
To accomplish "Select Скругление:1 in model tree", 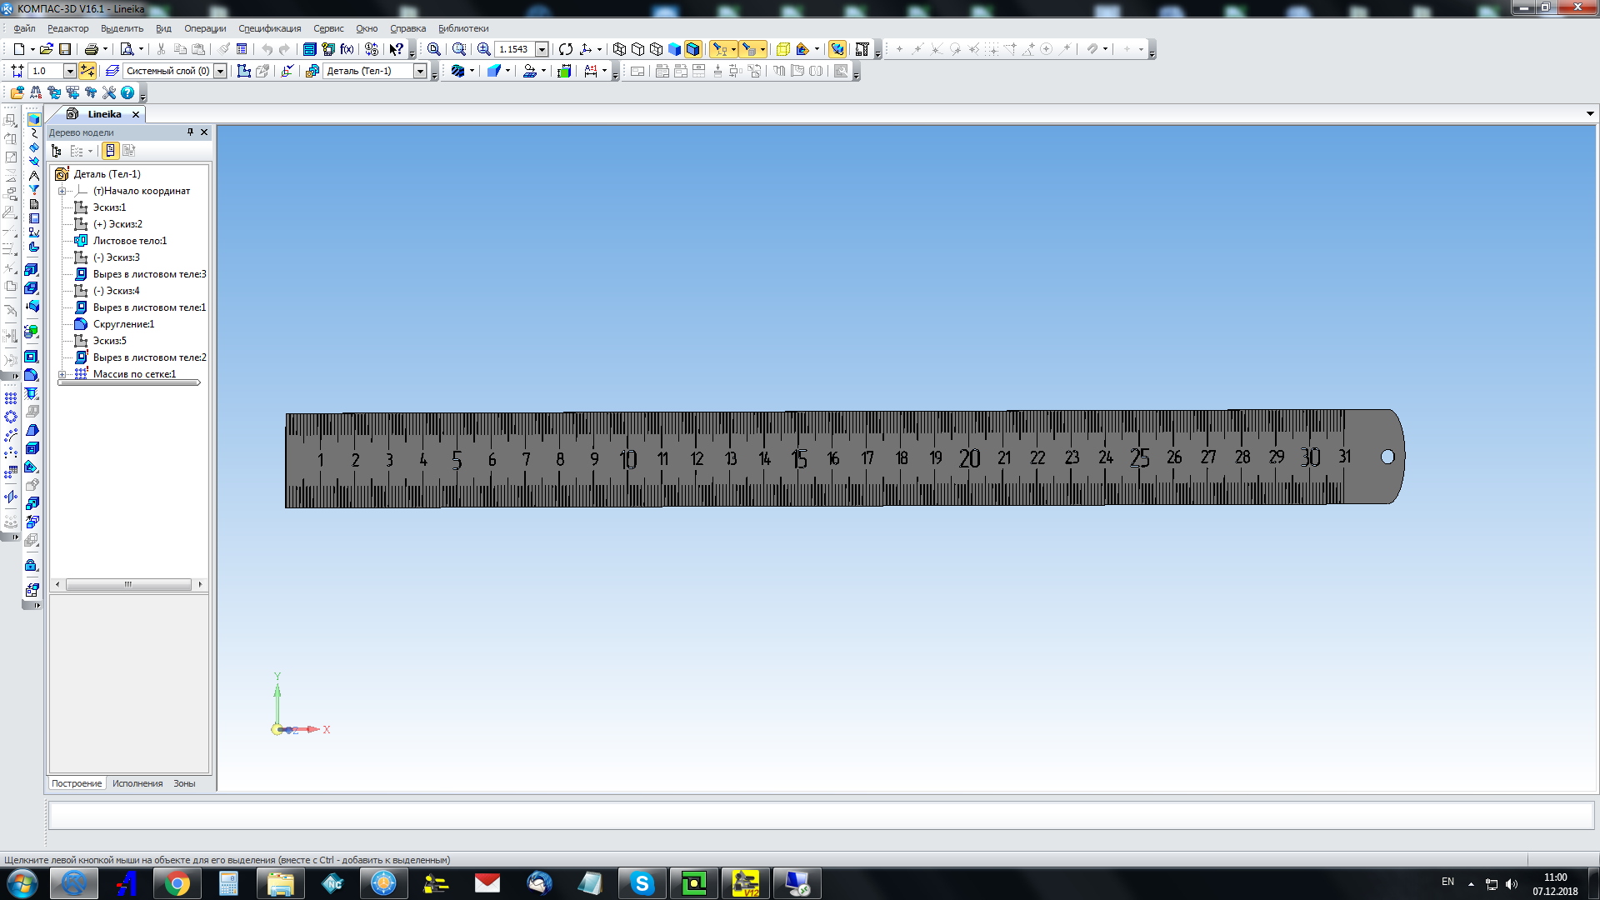I will (123, 324).
